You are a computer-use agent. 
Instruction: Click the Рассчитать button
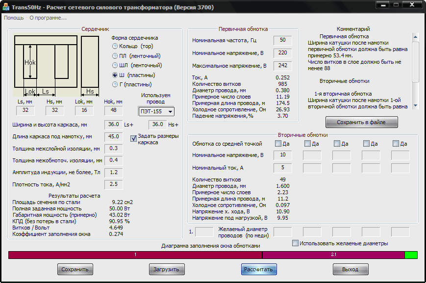click(259, 269)
